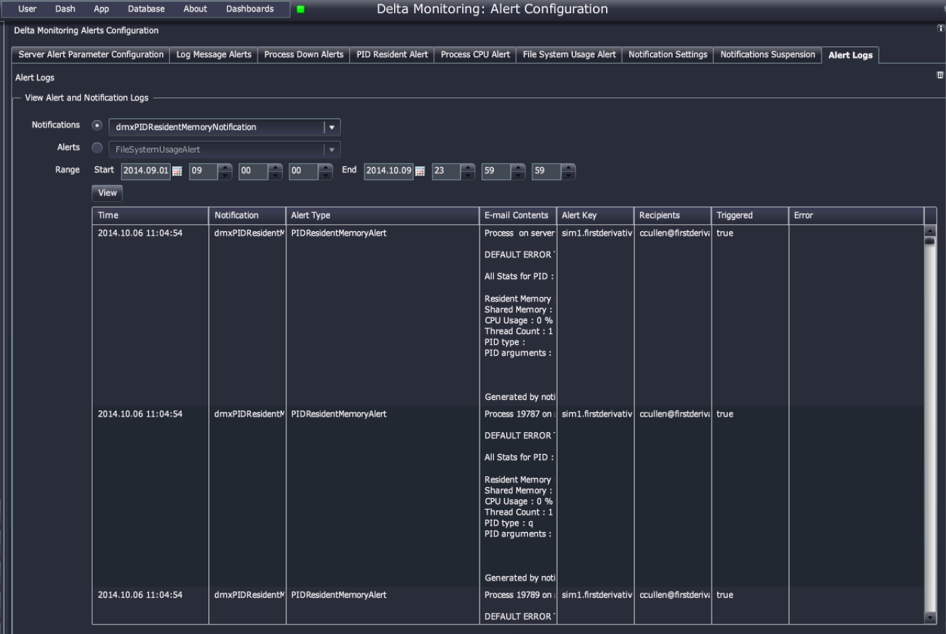Open the Dash menu

pos(65,9)
